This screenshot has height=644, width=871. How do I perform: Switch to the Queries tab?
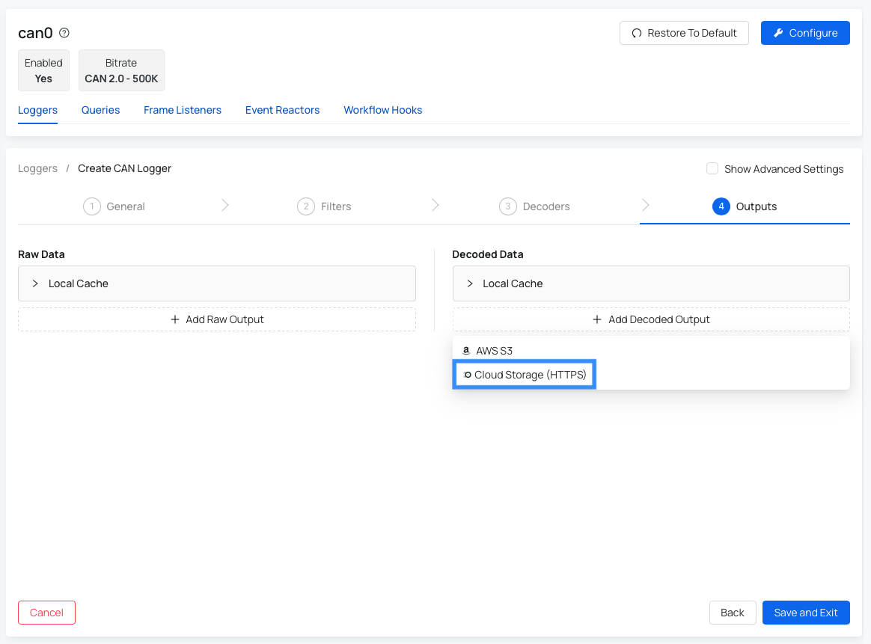[x=100, y=110]
